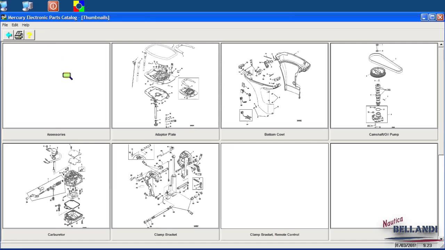Open the Accessories thumbnail
Image resolution: width=445 pixels, height=250 pixels.
coord(56,86)
